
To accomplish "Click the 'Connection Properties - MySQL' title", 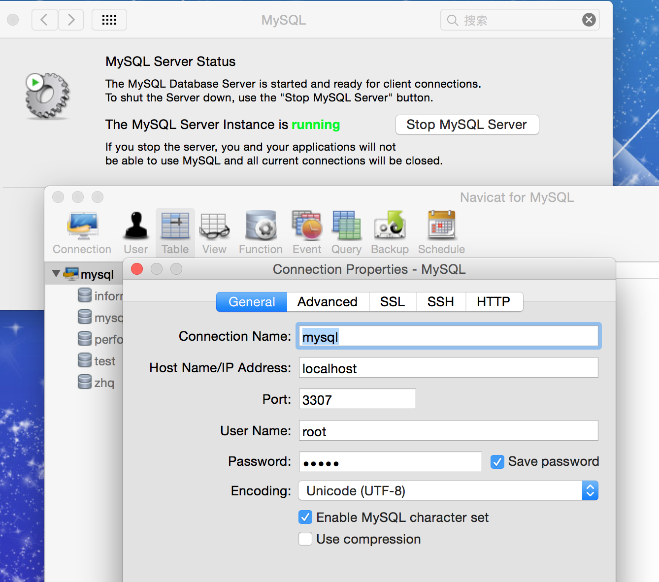I will click(x=369, y=269).
